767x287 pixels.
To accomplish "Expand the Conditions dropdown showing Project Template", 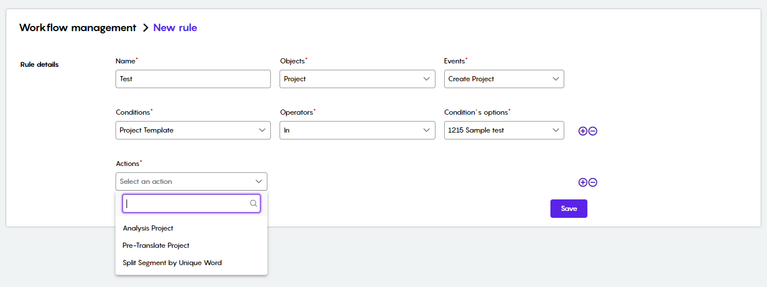I will click(193, 130).
